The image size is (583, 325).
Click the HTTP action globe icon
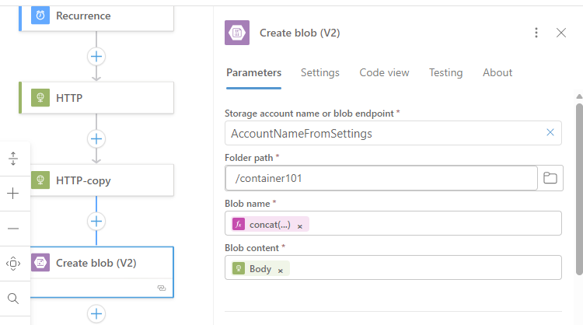point(40,98)
